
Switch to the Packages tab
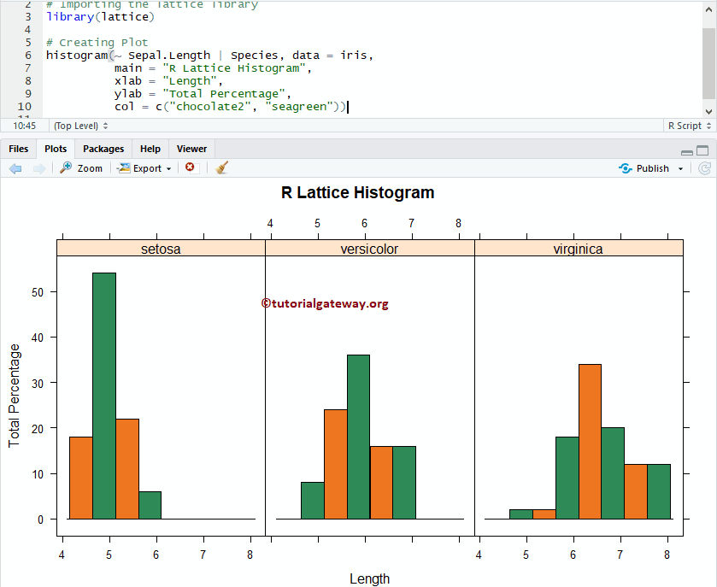click(x=103, y=148)
